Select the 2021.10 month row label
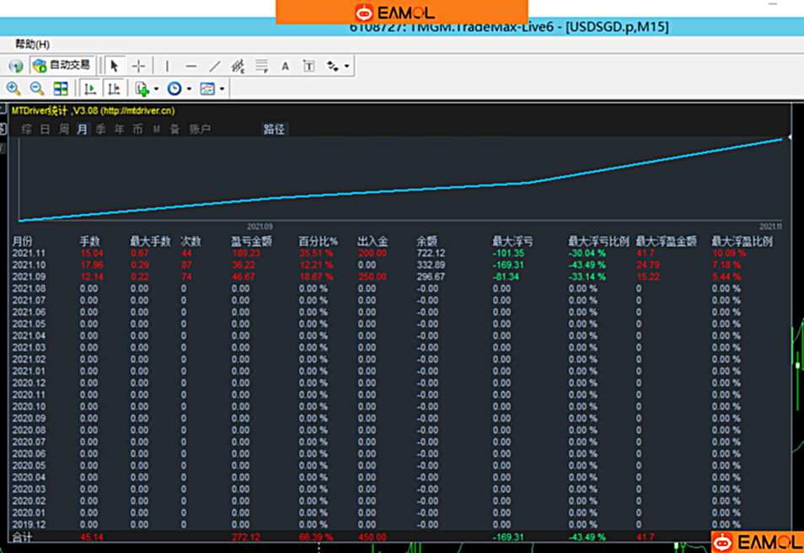This screenshot has width=804, height=553. click(x=29, y=265)
